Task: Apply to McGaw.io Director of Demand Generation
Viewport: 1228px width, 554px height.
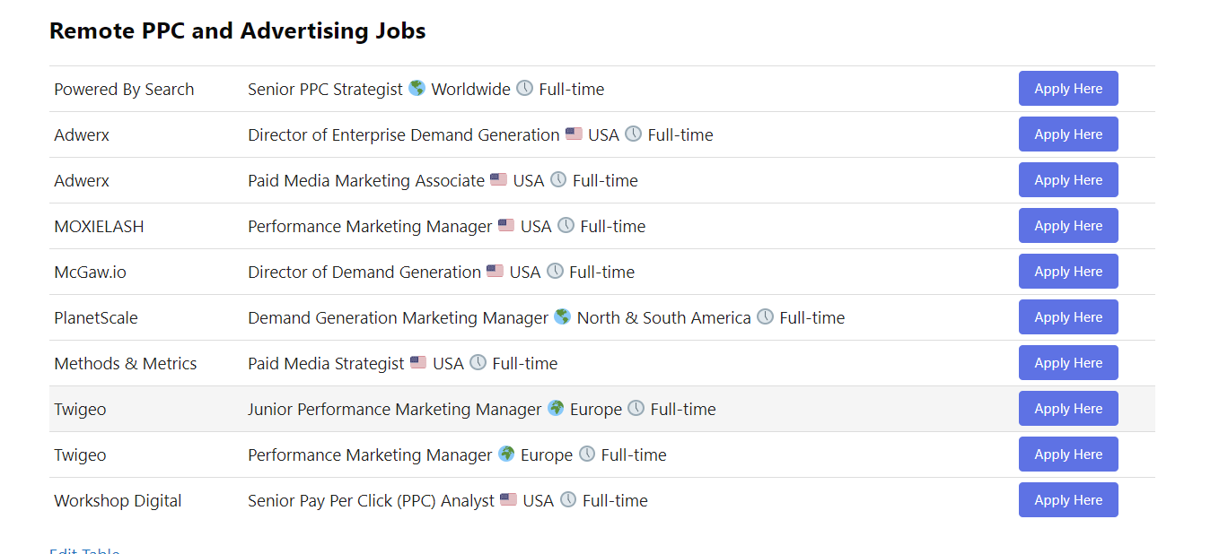Action: point(1067,272)
